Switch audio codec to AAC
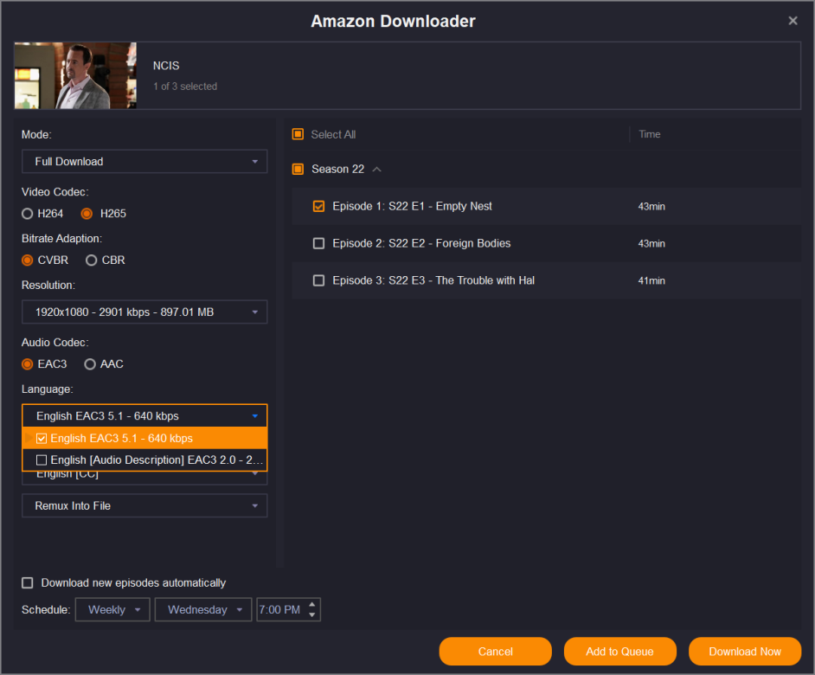The height and width of the screenshot is (675, 815). [90, 364]
